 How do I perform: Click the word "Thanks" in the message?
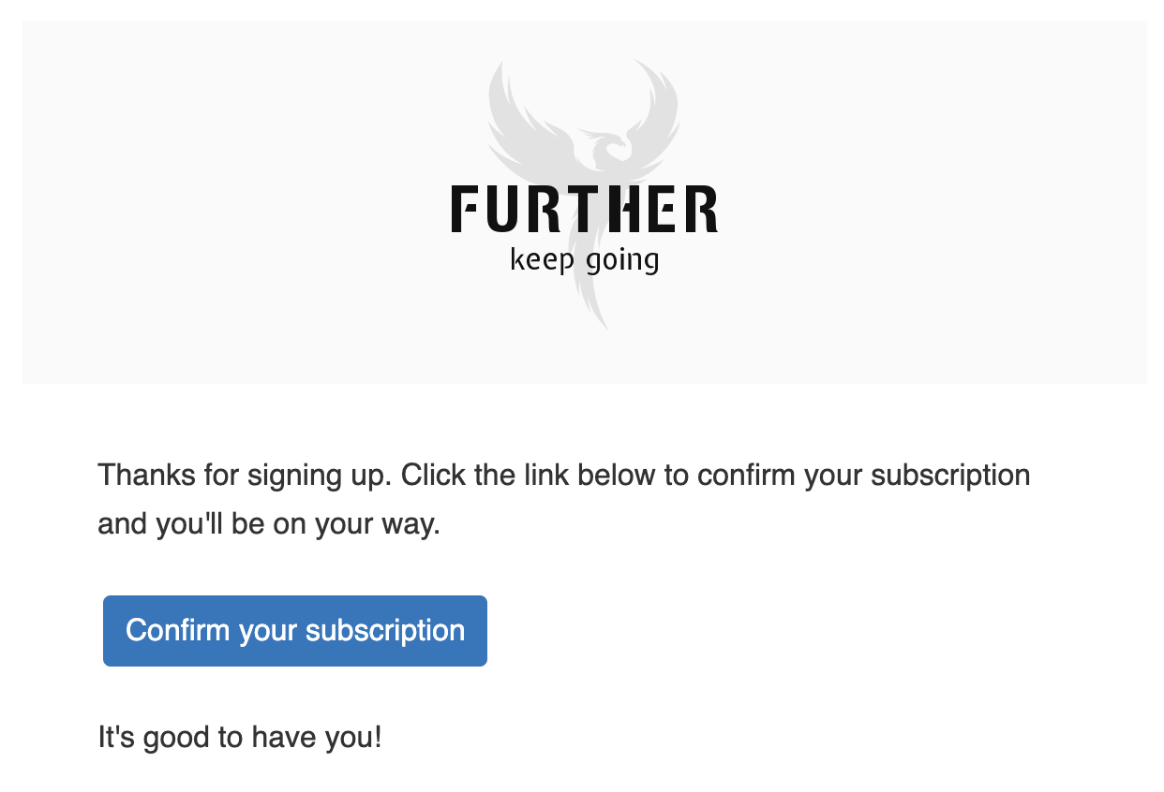146,475
